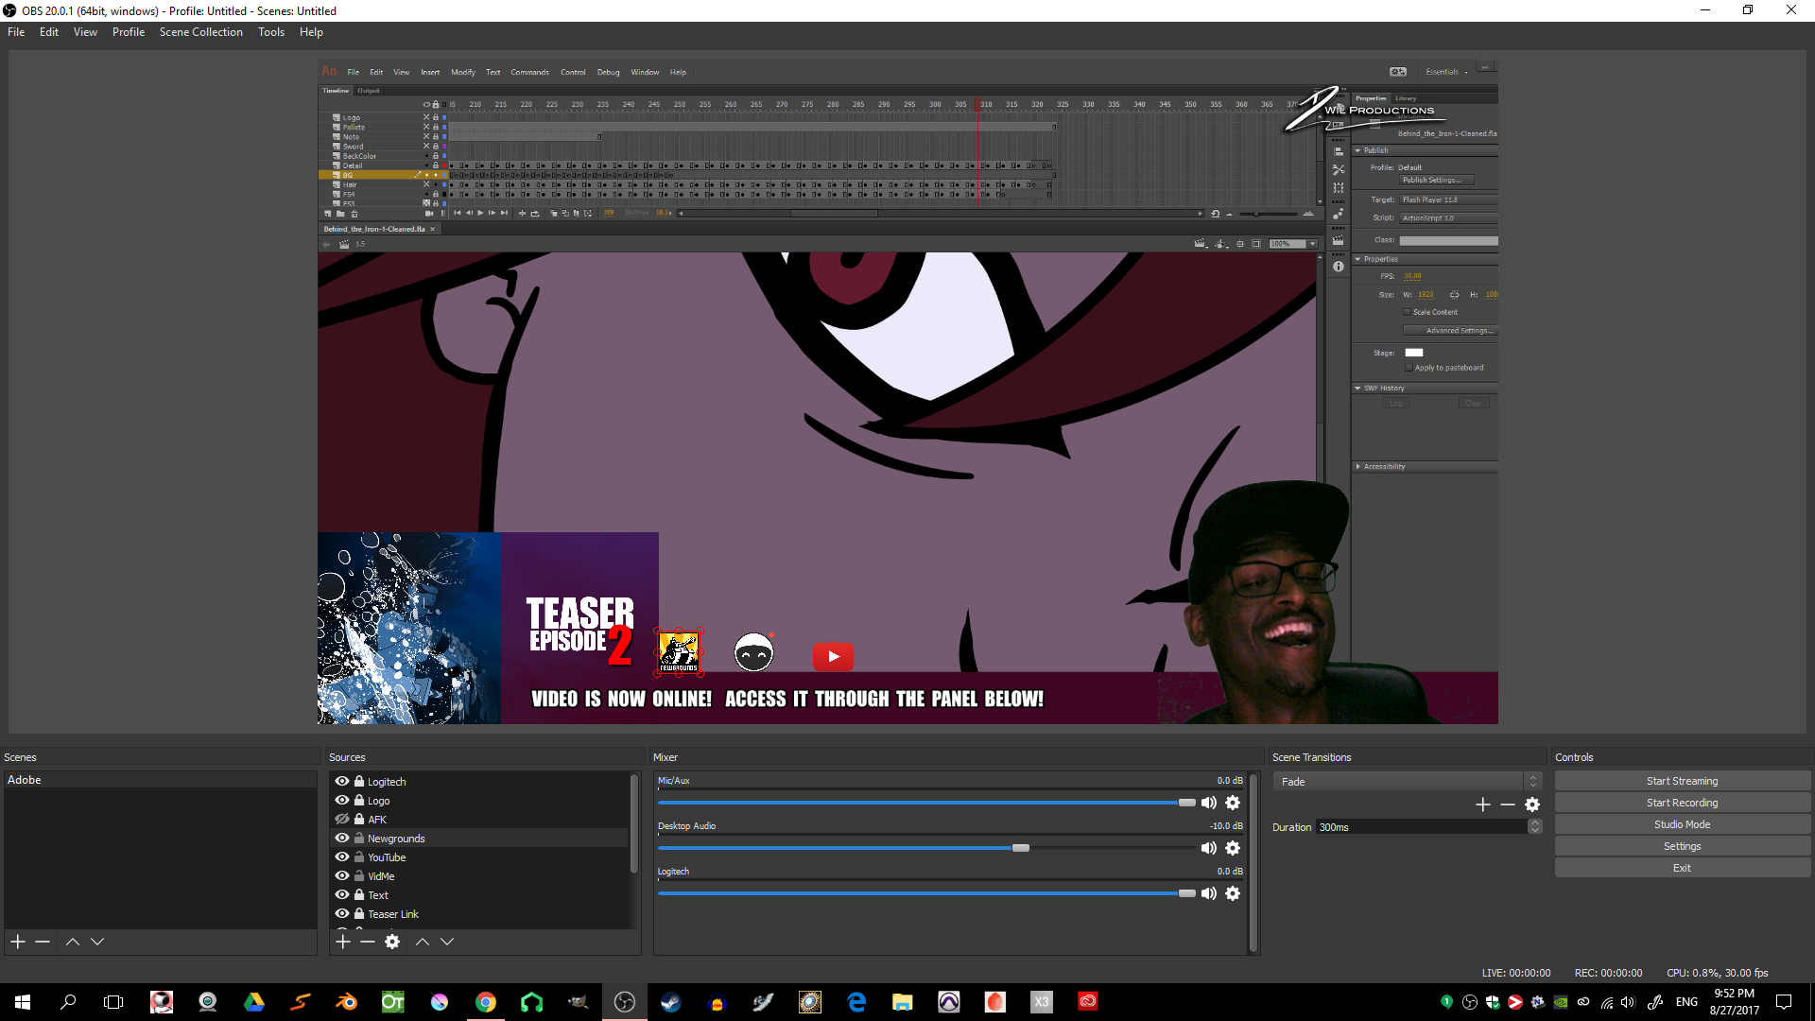
Task: Hide the YouTube source via eye icon
Action: 342,857
